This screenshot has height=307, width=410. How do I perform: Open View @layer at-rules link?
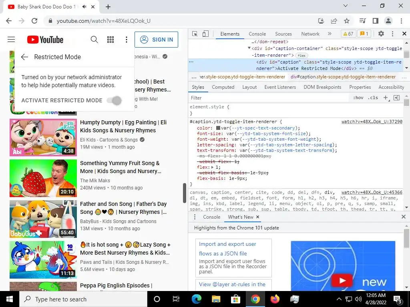pyautogui.click(x=232, y=284)
